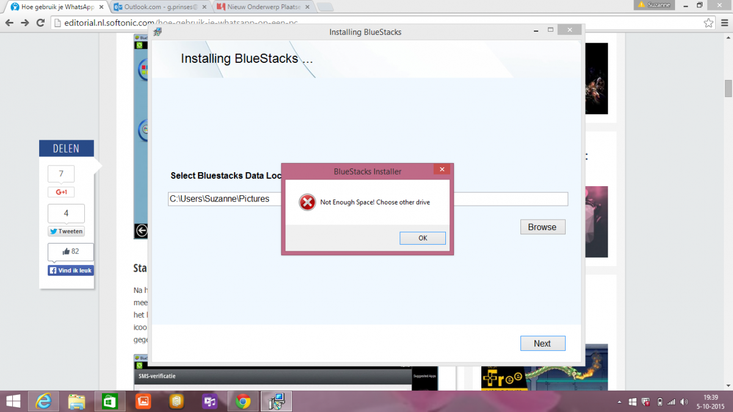The image size is (733, 412).
Task: Show hidden system tray icons
Action: (620, 402)
